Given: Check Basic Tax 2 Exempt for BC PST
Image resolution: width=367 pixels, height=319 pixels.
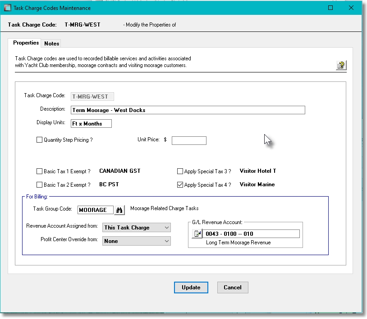Looking at the screenshot, I should tap(39, 184).
